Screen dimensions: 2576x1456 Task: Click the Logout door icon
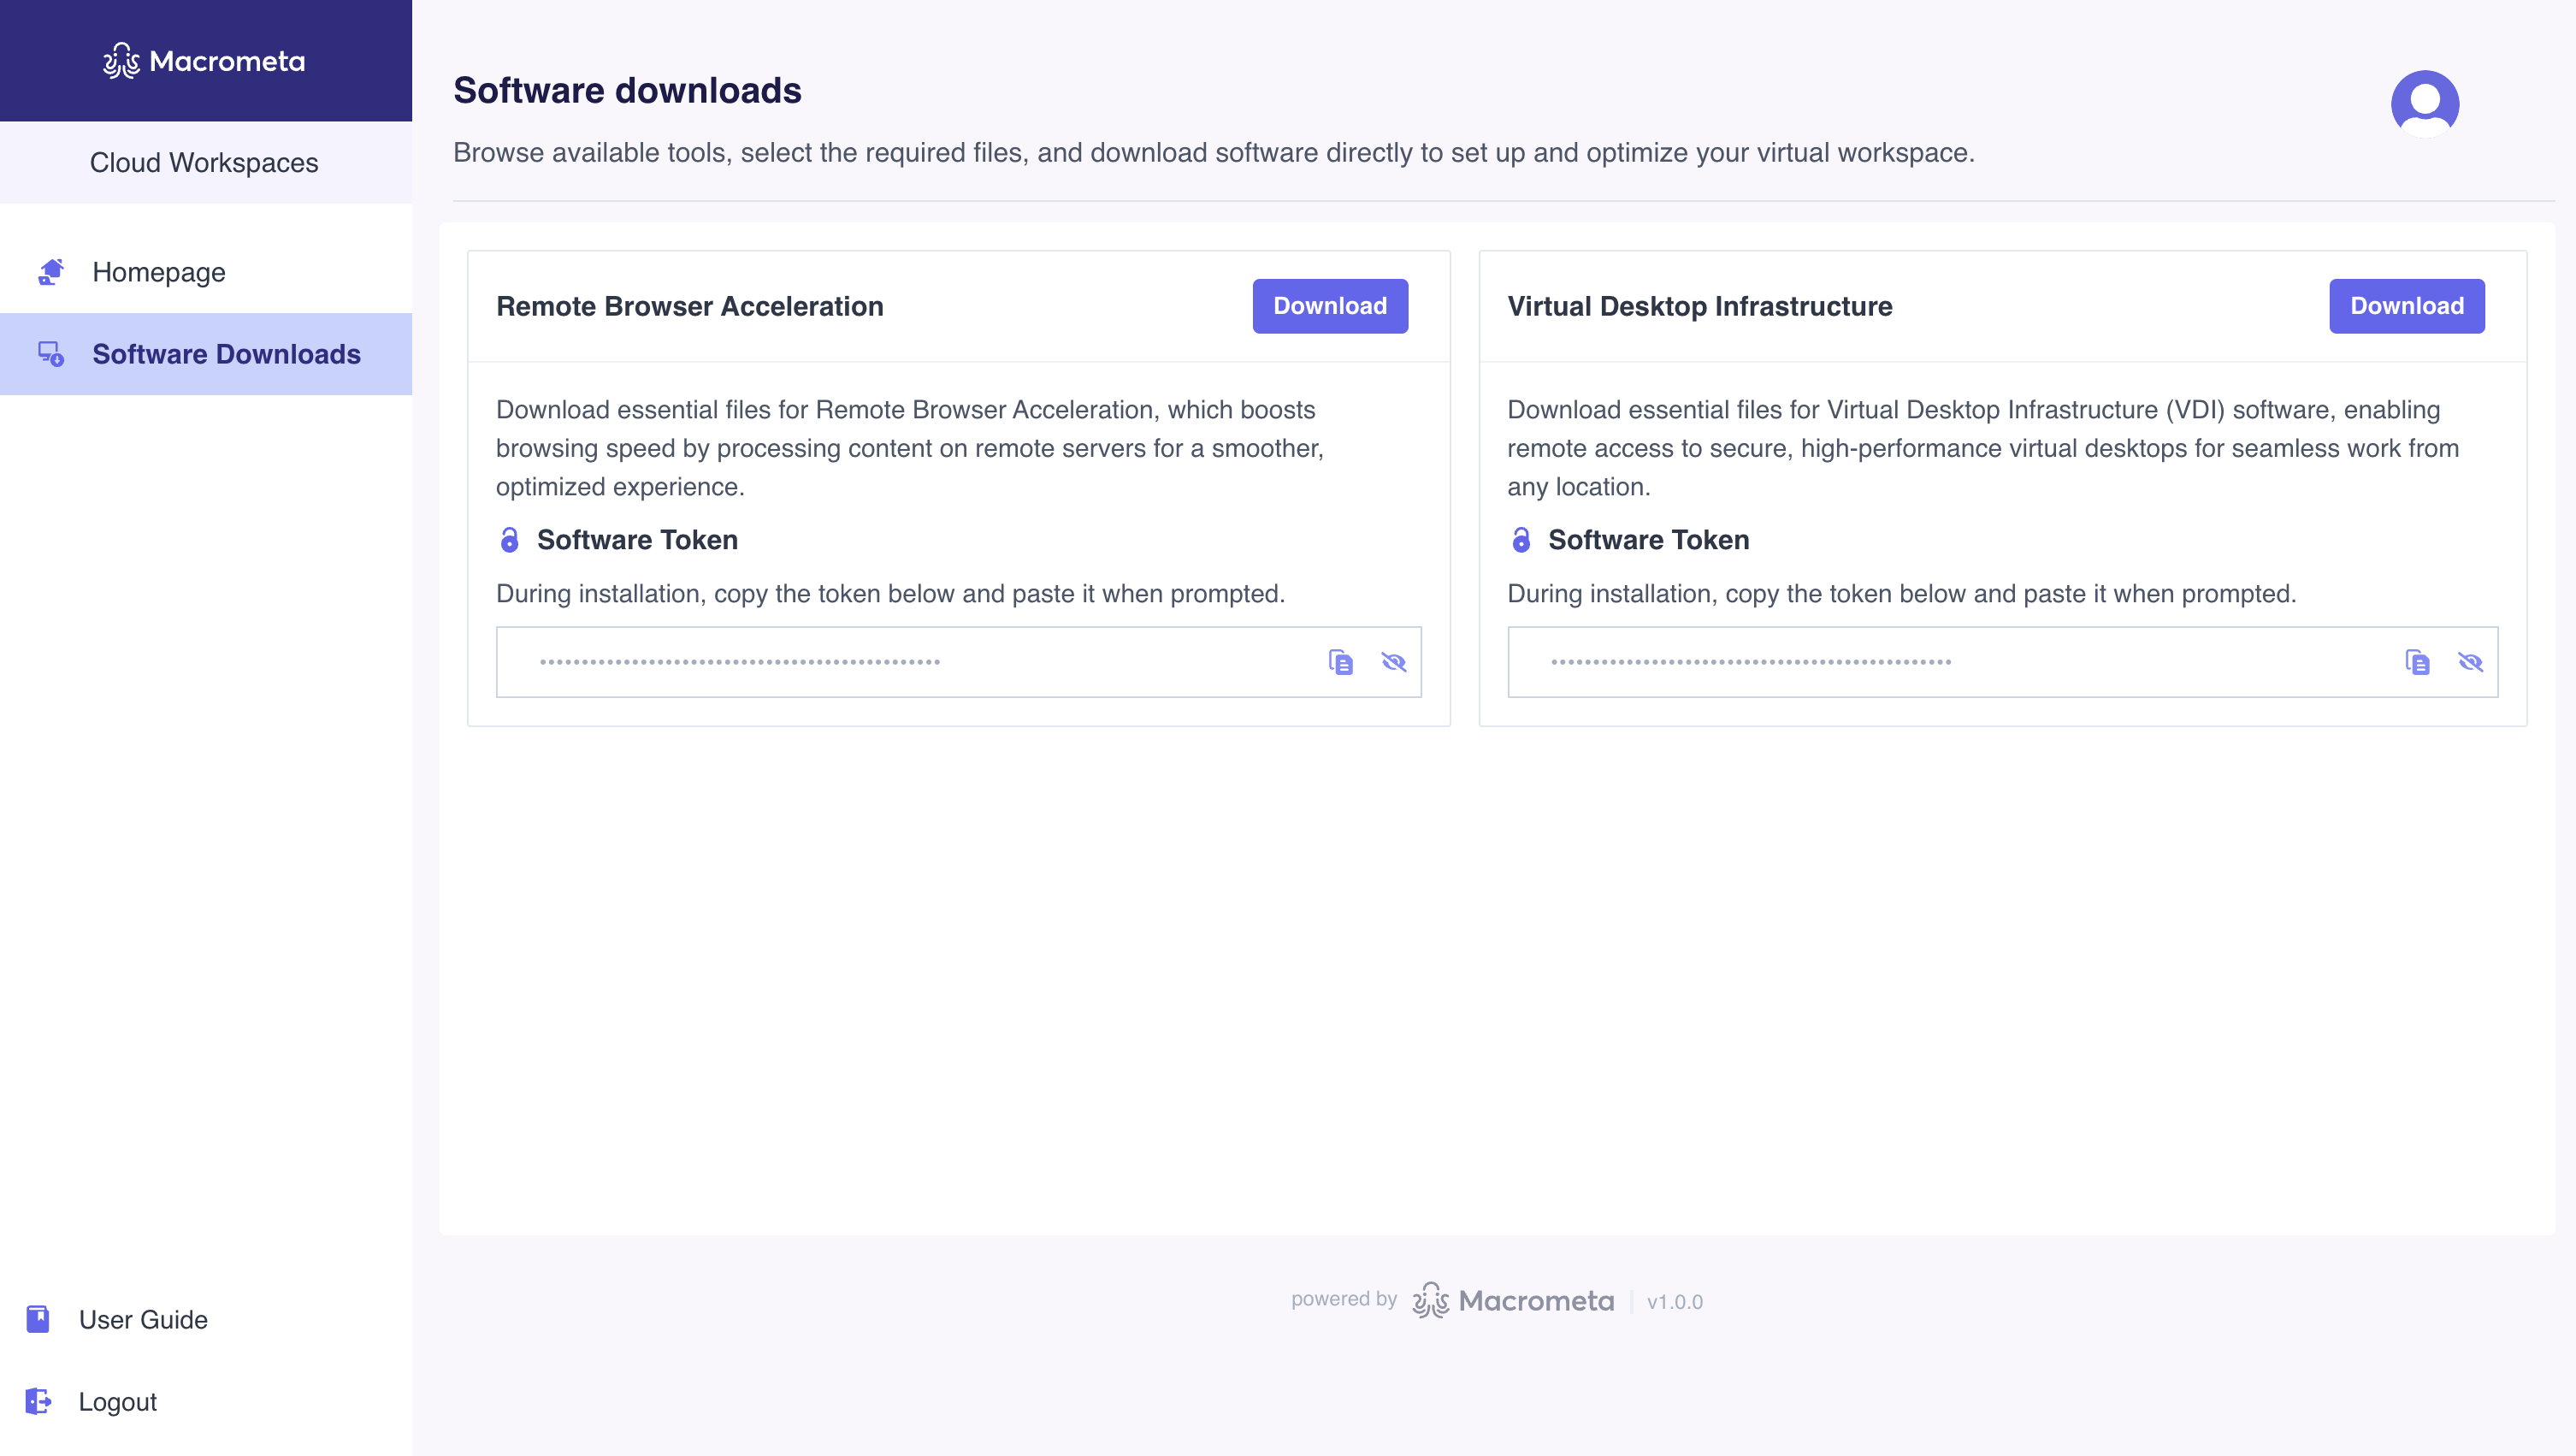[35, 1401]
